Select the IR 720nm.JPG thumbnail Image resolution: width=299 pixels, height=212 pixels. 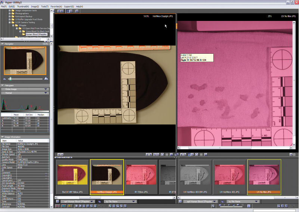141,175
